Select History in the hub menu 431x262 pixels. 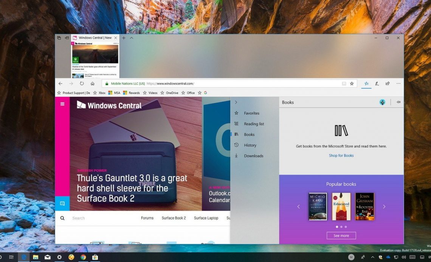tap(250, 145)
